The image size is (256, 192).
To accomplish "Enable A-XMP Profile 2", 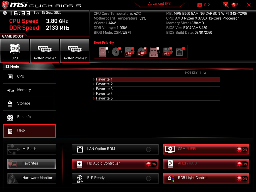I will tap(75, 51).
